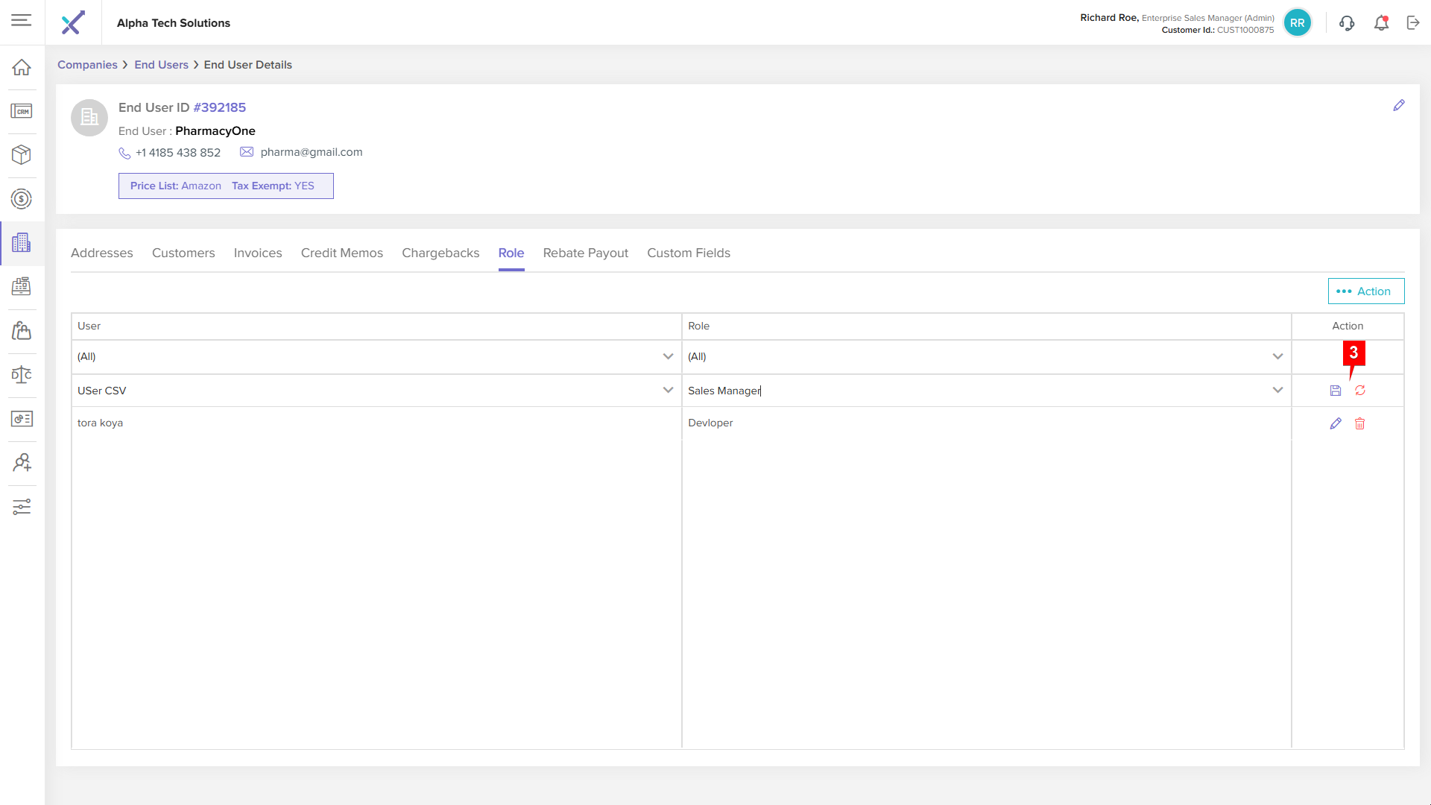
Task: Open the USer CSV user dropdown
Action: pyautogui.click(x=668, y=391)
